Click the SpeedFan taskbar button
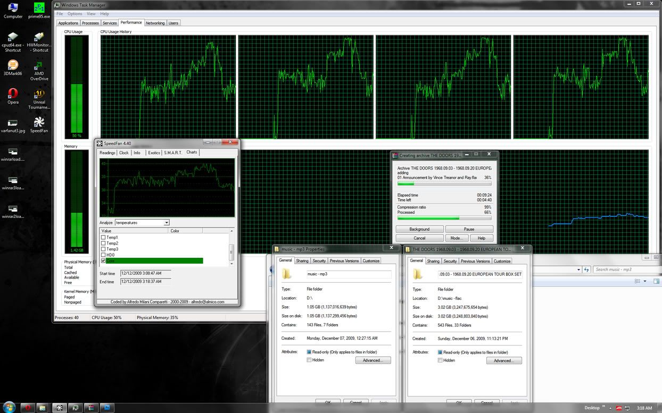Viewport: 662px width, 413px height. (x=60, y=408)
